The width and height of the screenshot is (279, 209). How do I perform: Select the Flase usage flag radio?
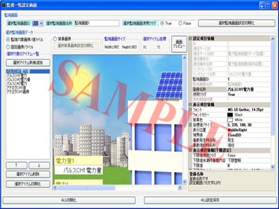click(x=180, y=23)
